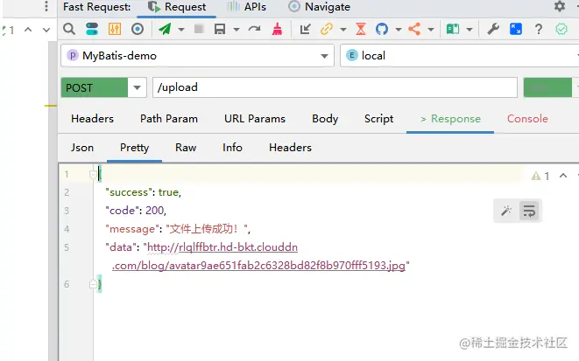The height and width of the screenshot is (361, 579).
Task: Click warning indicator showing 1 problem
Action: [x=540, y=176]
